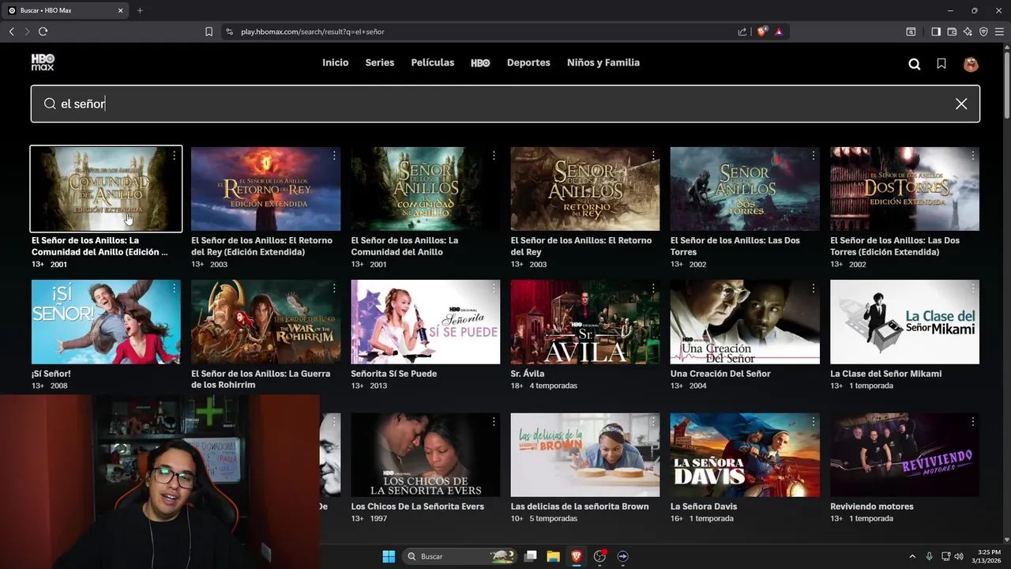Image resolution: width=1011 pixels, height=569 pixels.
Task: Open ¡Sí Señor! movie thumbnail
Action: click(106, 322)
